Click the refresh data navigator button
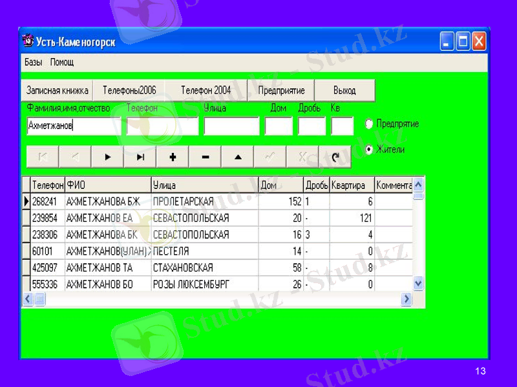Screen dimensions: 517x387 (335, 156)
